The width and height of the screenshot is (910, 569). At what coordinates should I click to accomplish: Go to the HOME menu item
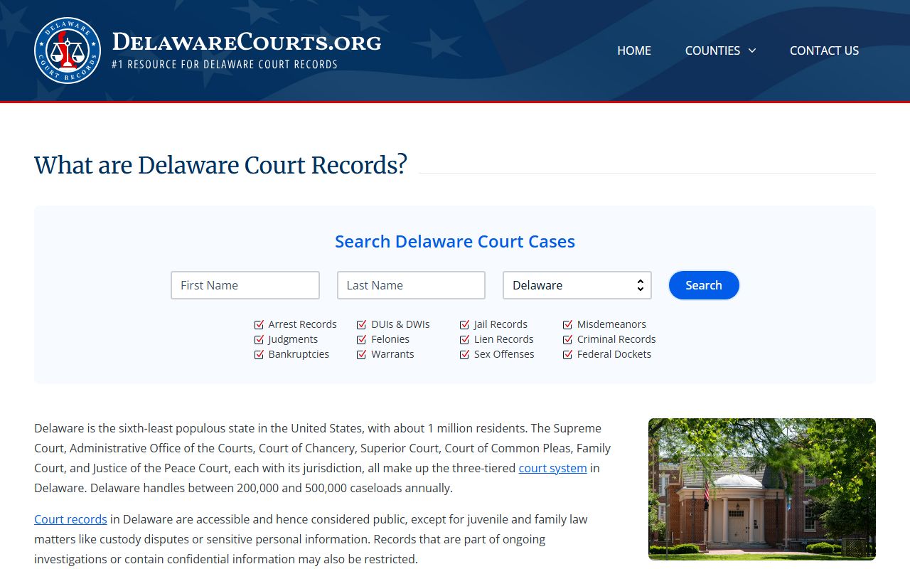tap(634, 50)
